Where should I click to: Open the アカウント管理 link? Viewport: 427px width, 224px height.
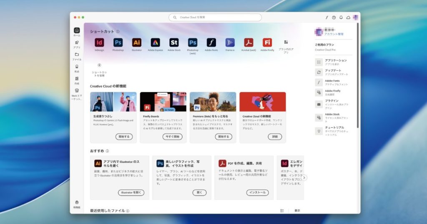pyautogui.click(x=334, y=34)
